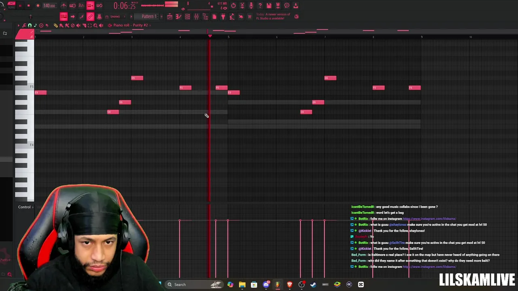
Task: Click the 0:06:25 time display
Action: [x=125, y=6]
